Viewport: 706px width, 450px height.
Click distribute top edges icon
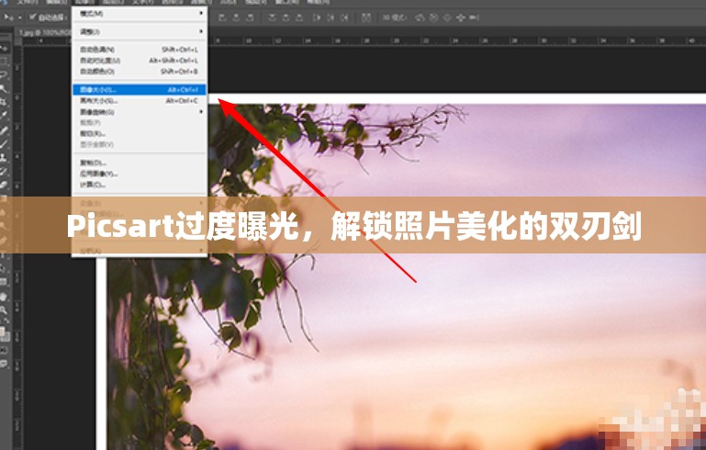272,17
